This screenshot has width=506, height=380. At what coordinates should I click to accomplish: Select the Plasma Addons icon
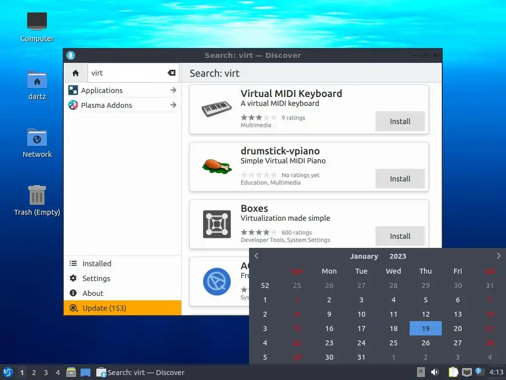click(x=73, y=105)
